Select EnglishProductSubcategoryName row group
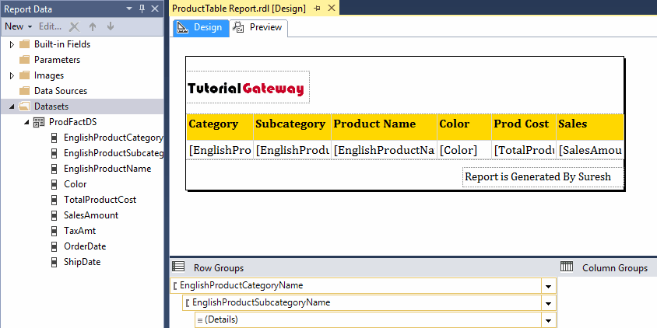This screenshot has height=328, width=657. point(362,303)
